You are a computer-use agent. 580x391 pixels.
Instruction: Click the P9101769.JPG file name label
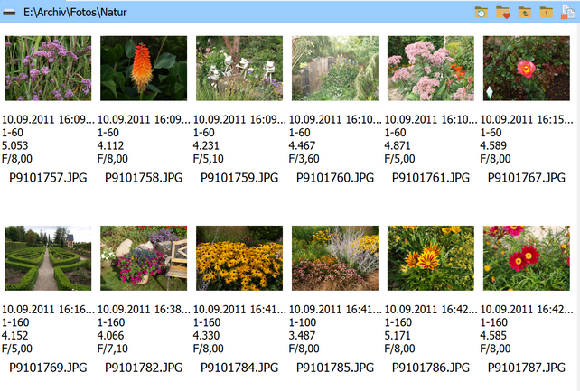48,368
